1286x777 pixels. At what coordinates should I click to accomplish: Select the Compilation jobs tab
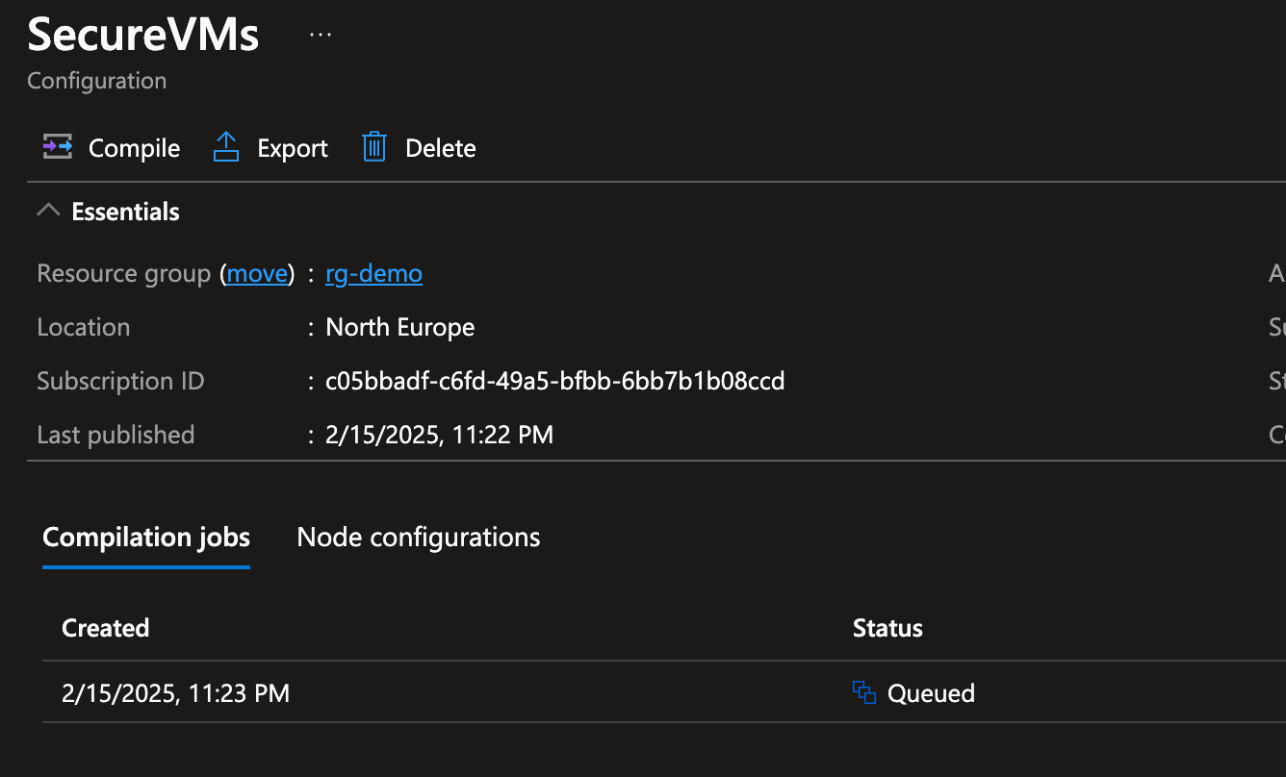(145, 537)
